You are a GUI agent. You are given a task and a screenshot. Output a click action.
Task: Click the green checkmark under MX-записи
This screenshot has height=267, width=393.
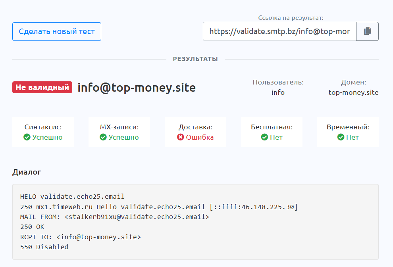point(103,137)
